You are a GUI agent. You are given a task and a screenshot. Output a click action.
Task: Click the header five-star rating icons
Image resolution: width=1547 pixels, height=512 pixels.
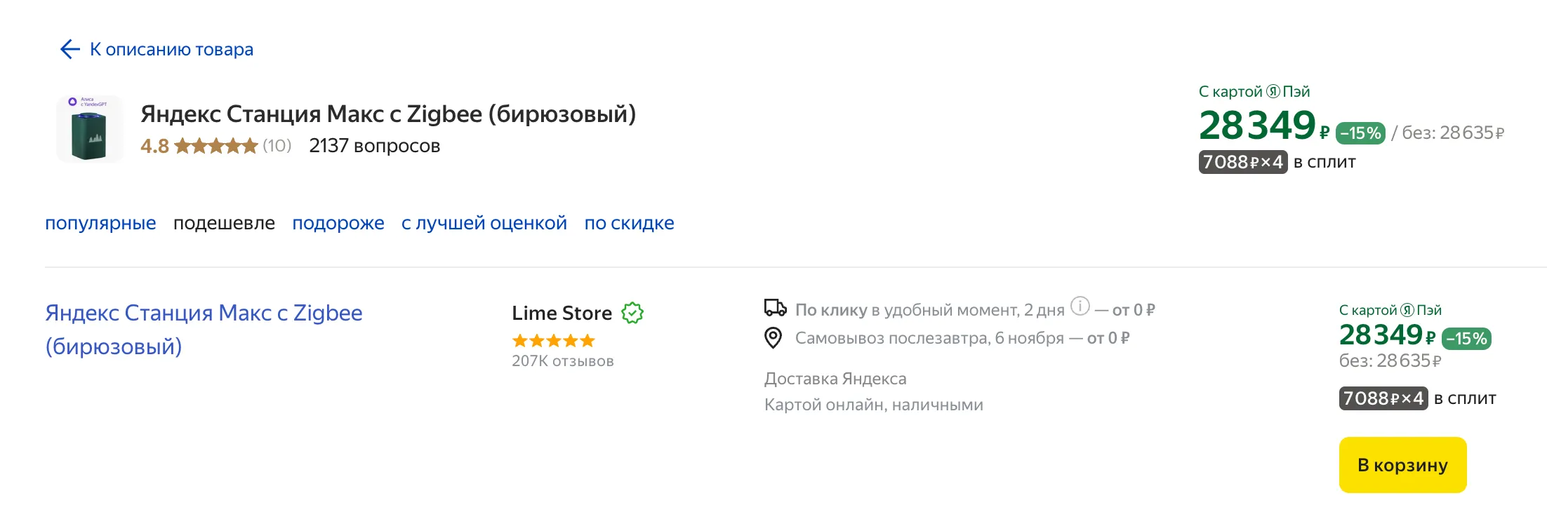216,146
